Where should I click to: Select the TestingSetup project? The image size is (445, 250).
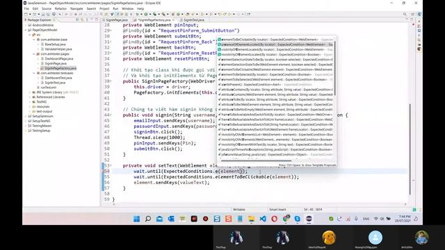41,131
